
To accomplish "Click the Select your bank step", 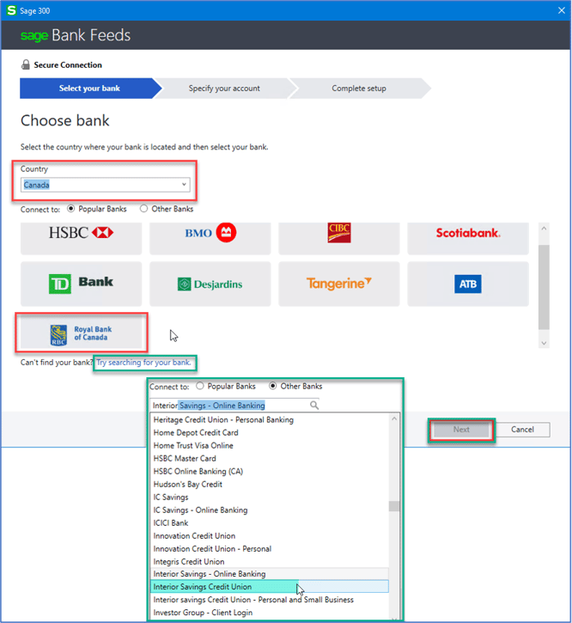I will [90, 89].
